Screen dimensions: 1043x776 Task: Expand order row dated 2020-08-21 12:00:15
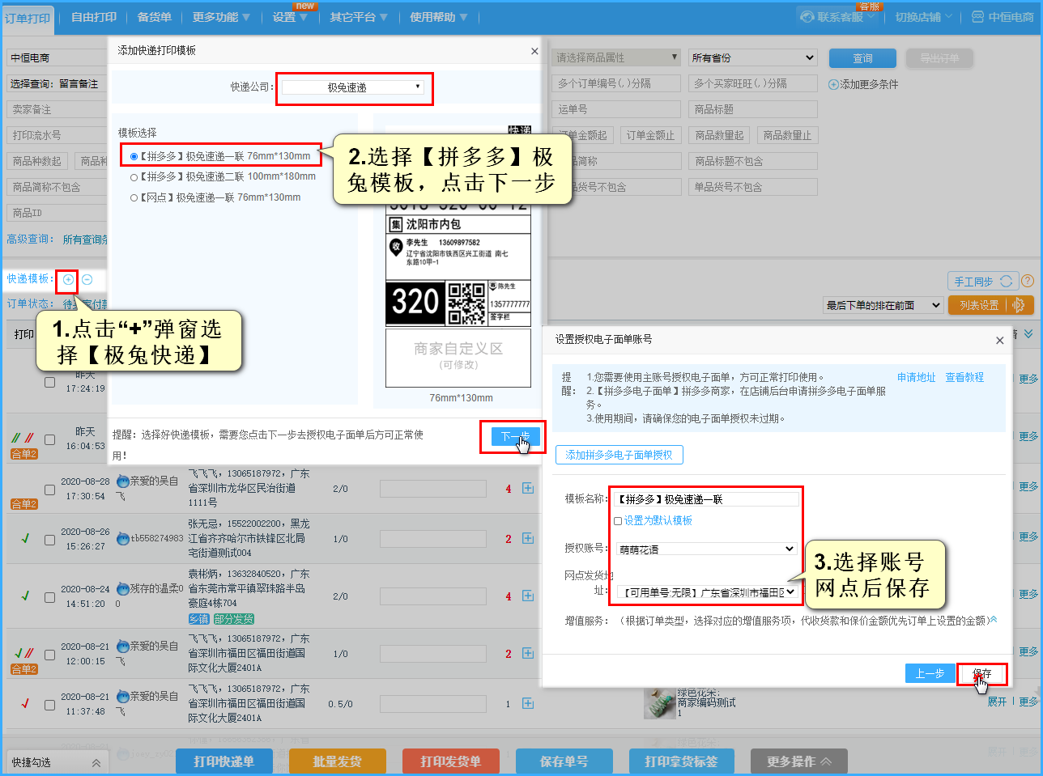(x=528, y=653)
